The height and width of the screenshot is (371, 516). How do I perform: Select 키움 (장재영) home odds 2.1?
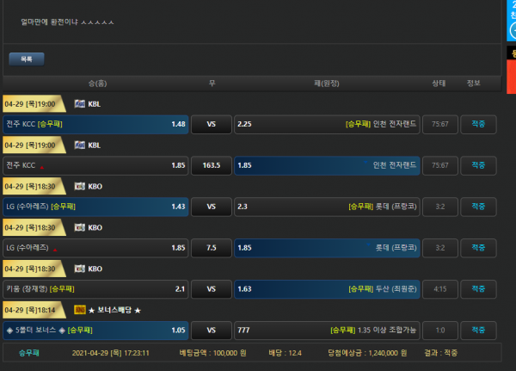click(x=95, y=289)
